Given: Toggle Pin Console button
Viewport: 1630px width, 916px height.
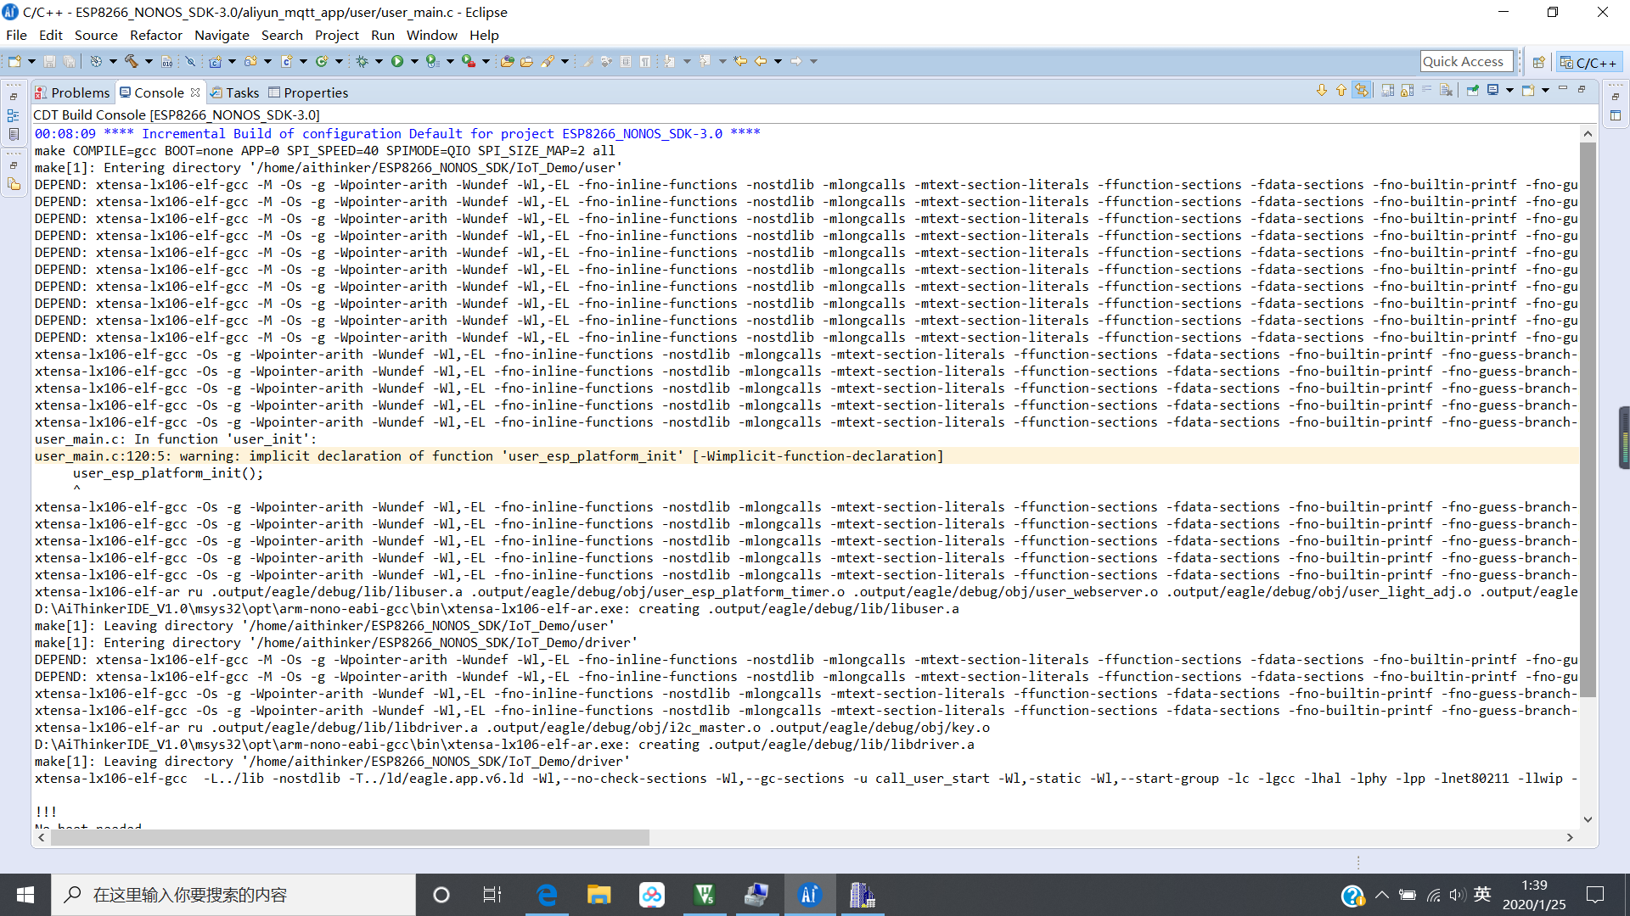Looking at the screenshot, I should tap(1473, 91).
